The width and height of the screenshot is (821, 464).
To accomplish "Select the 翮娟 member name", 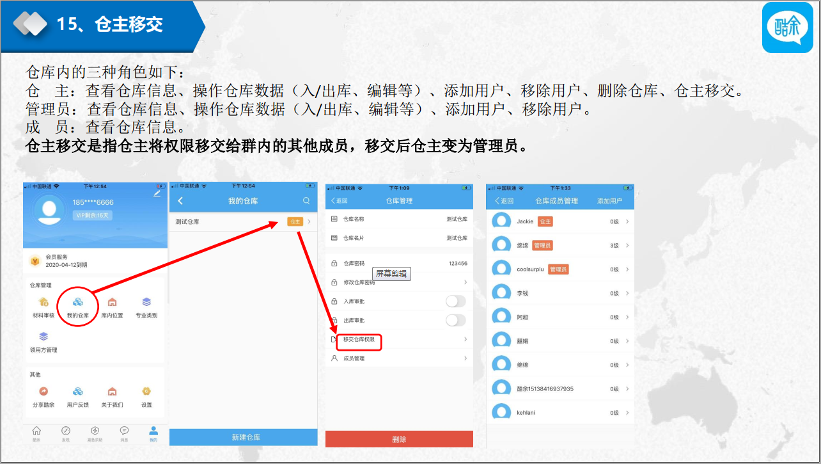I will pyautogui.click(x=522, y=341).
